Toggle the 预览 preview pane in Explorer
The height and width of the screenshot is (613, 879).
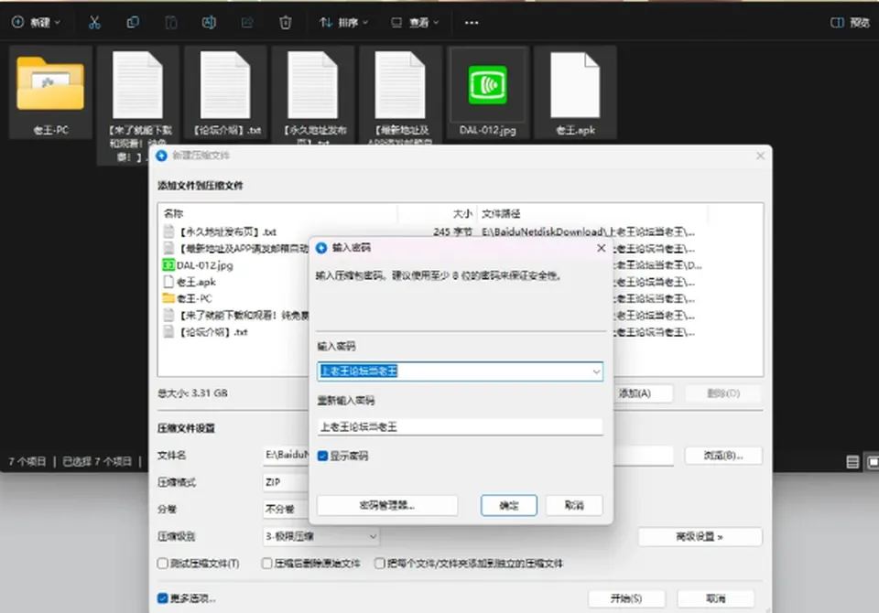[850, 22]
